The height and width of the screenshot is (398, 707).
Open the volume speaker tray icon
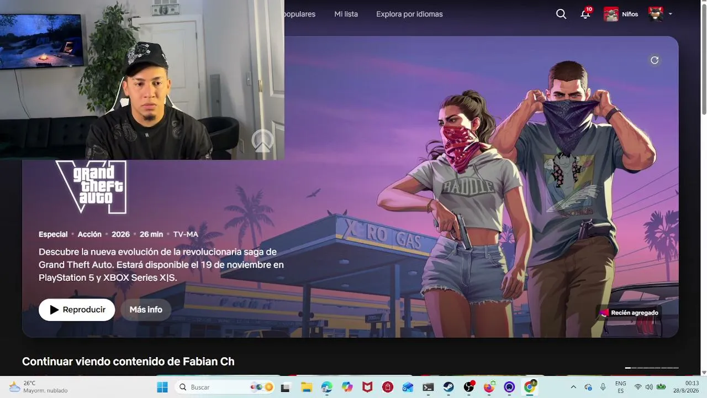pyautogui.click(x=649, y=387)
